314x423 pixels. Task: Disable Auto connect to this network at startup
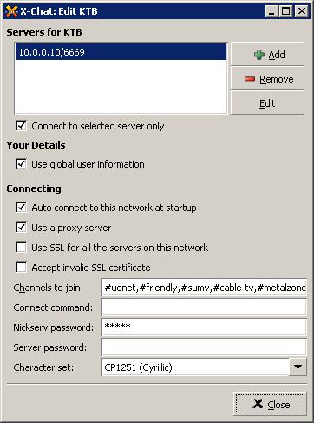(22, 208)
